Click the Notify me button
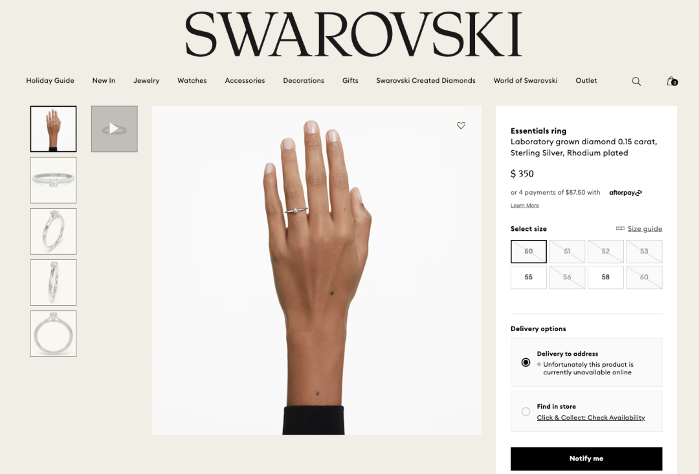 (586, 458)
